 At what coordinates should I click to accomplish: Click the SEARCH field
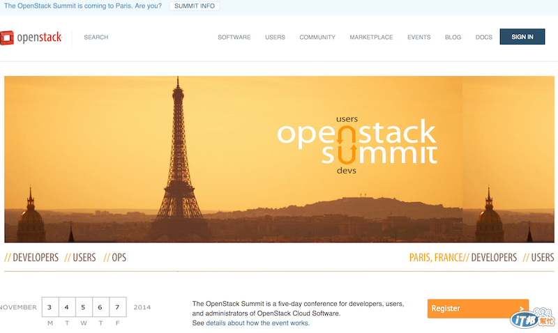pos(96,37)
